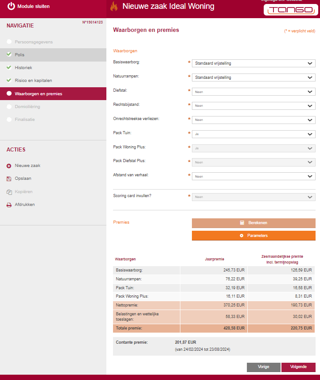Click the Totale premie 428,58 EUR cell

coord(214,328)
